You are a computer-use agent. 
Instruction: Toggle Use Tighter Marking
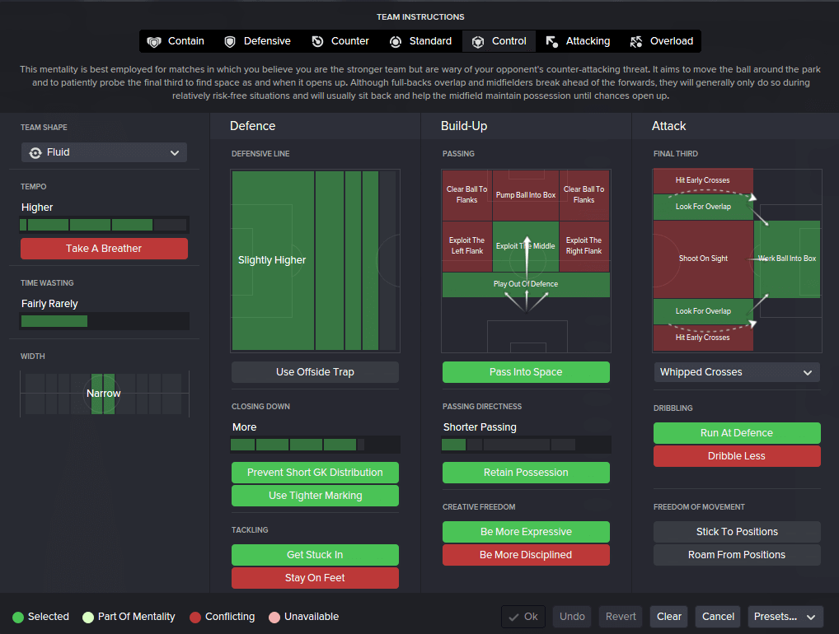pyautogui.click(x=315, y=496)
